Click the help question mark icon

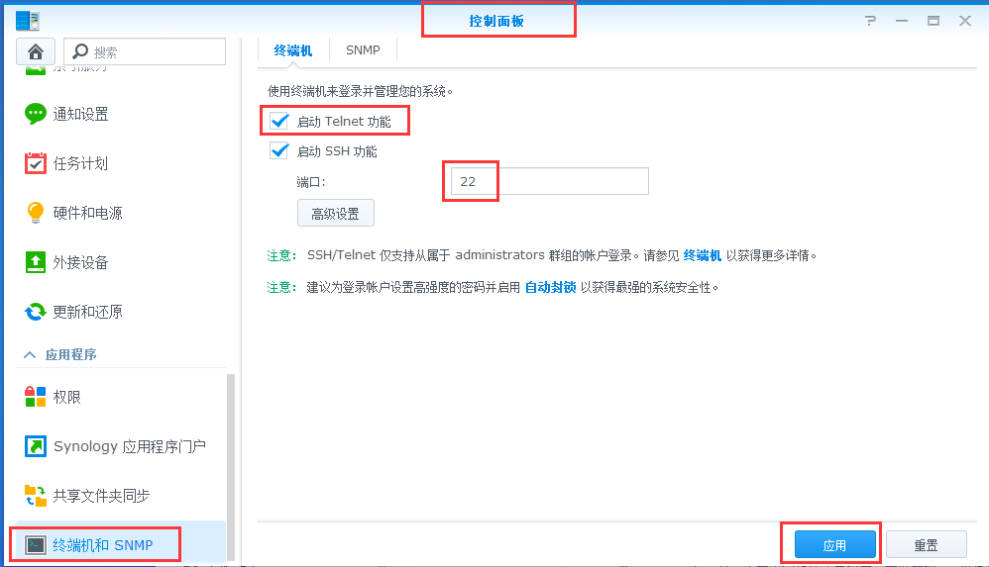click(x=870, y=21)
